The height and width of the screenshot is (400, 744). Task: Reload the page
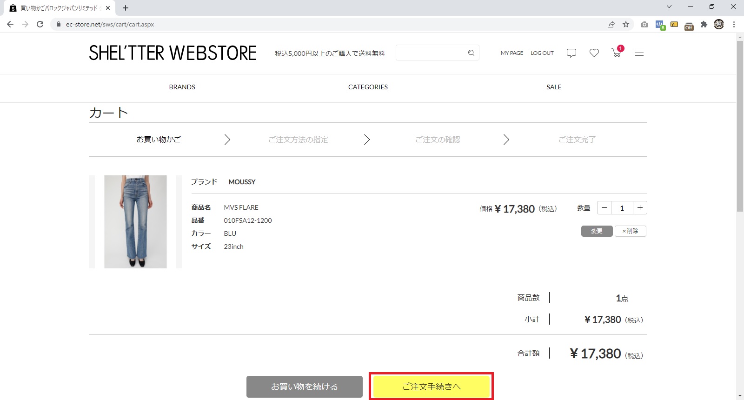pyautogui.click(x=40, y=24)
